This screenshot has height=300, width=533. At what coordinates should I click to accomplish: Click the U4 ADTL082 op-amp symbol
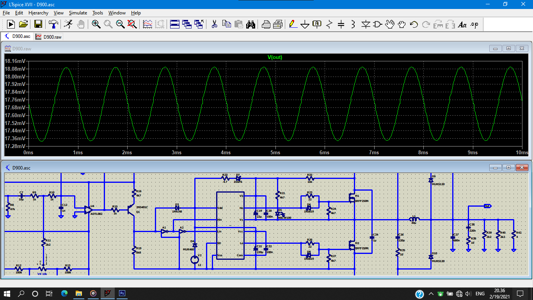coord(89,210)
